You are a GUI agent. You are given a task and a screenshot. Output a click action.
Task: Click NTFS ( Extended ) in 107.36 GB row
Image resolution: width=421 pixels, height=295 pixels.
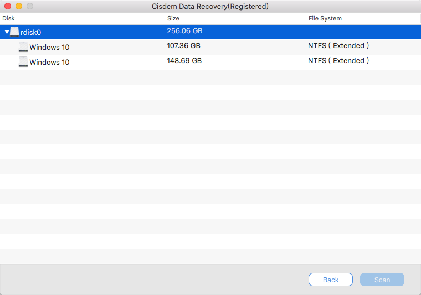[338, 46]
